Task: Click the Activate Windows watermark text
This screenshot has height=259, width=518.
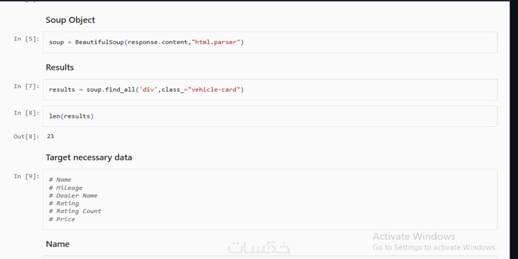Action: (413, 237)
